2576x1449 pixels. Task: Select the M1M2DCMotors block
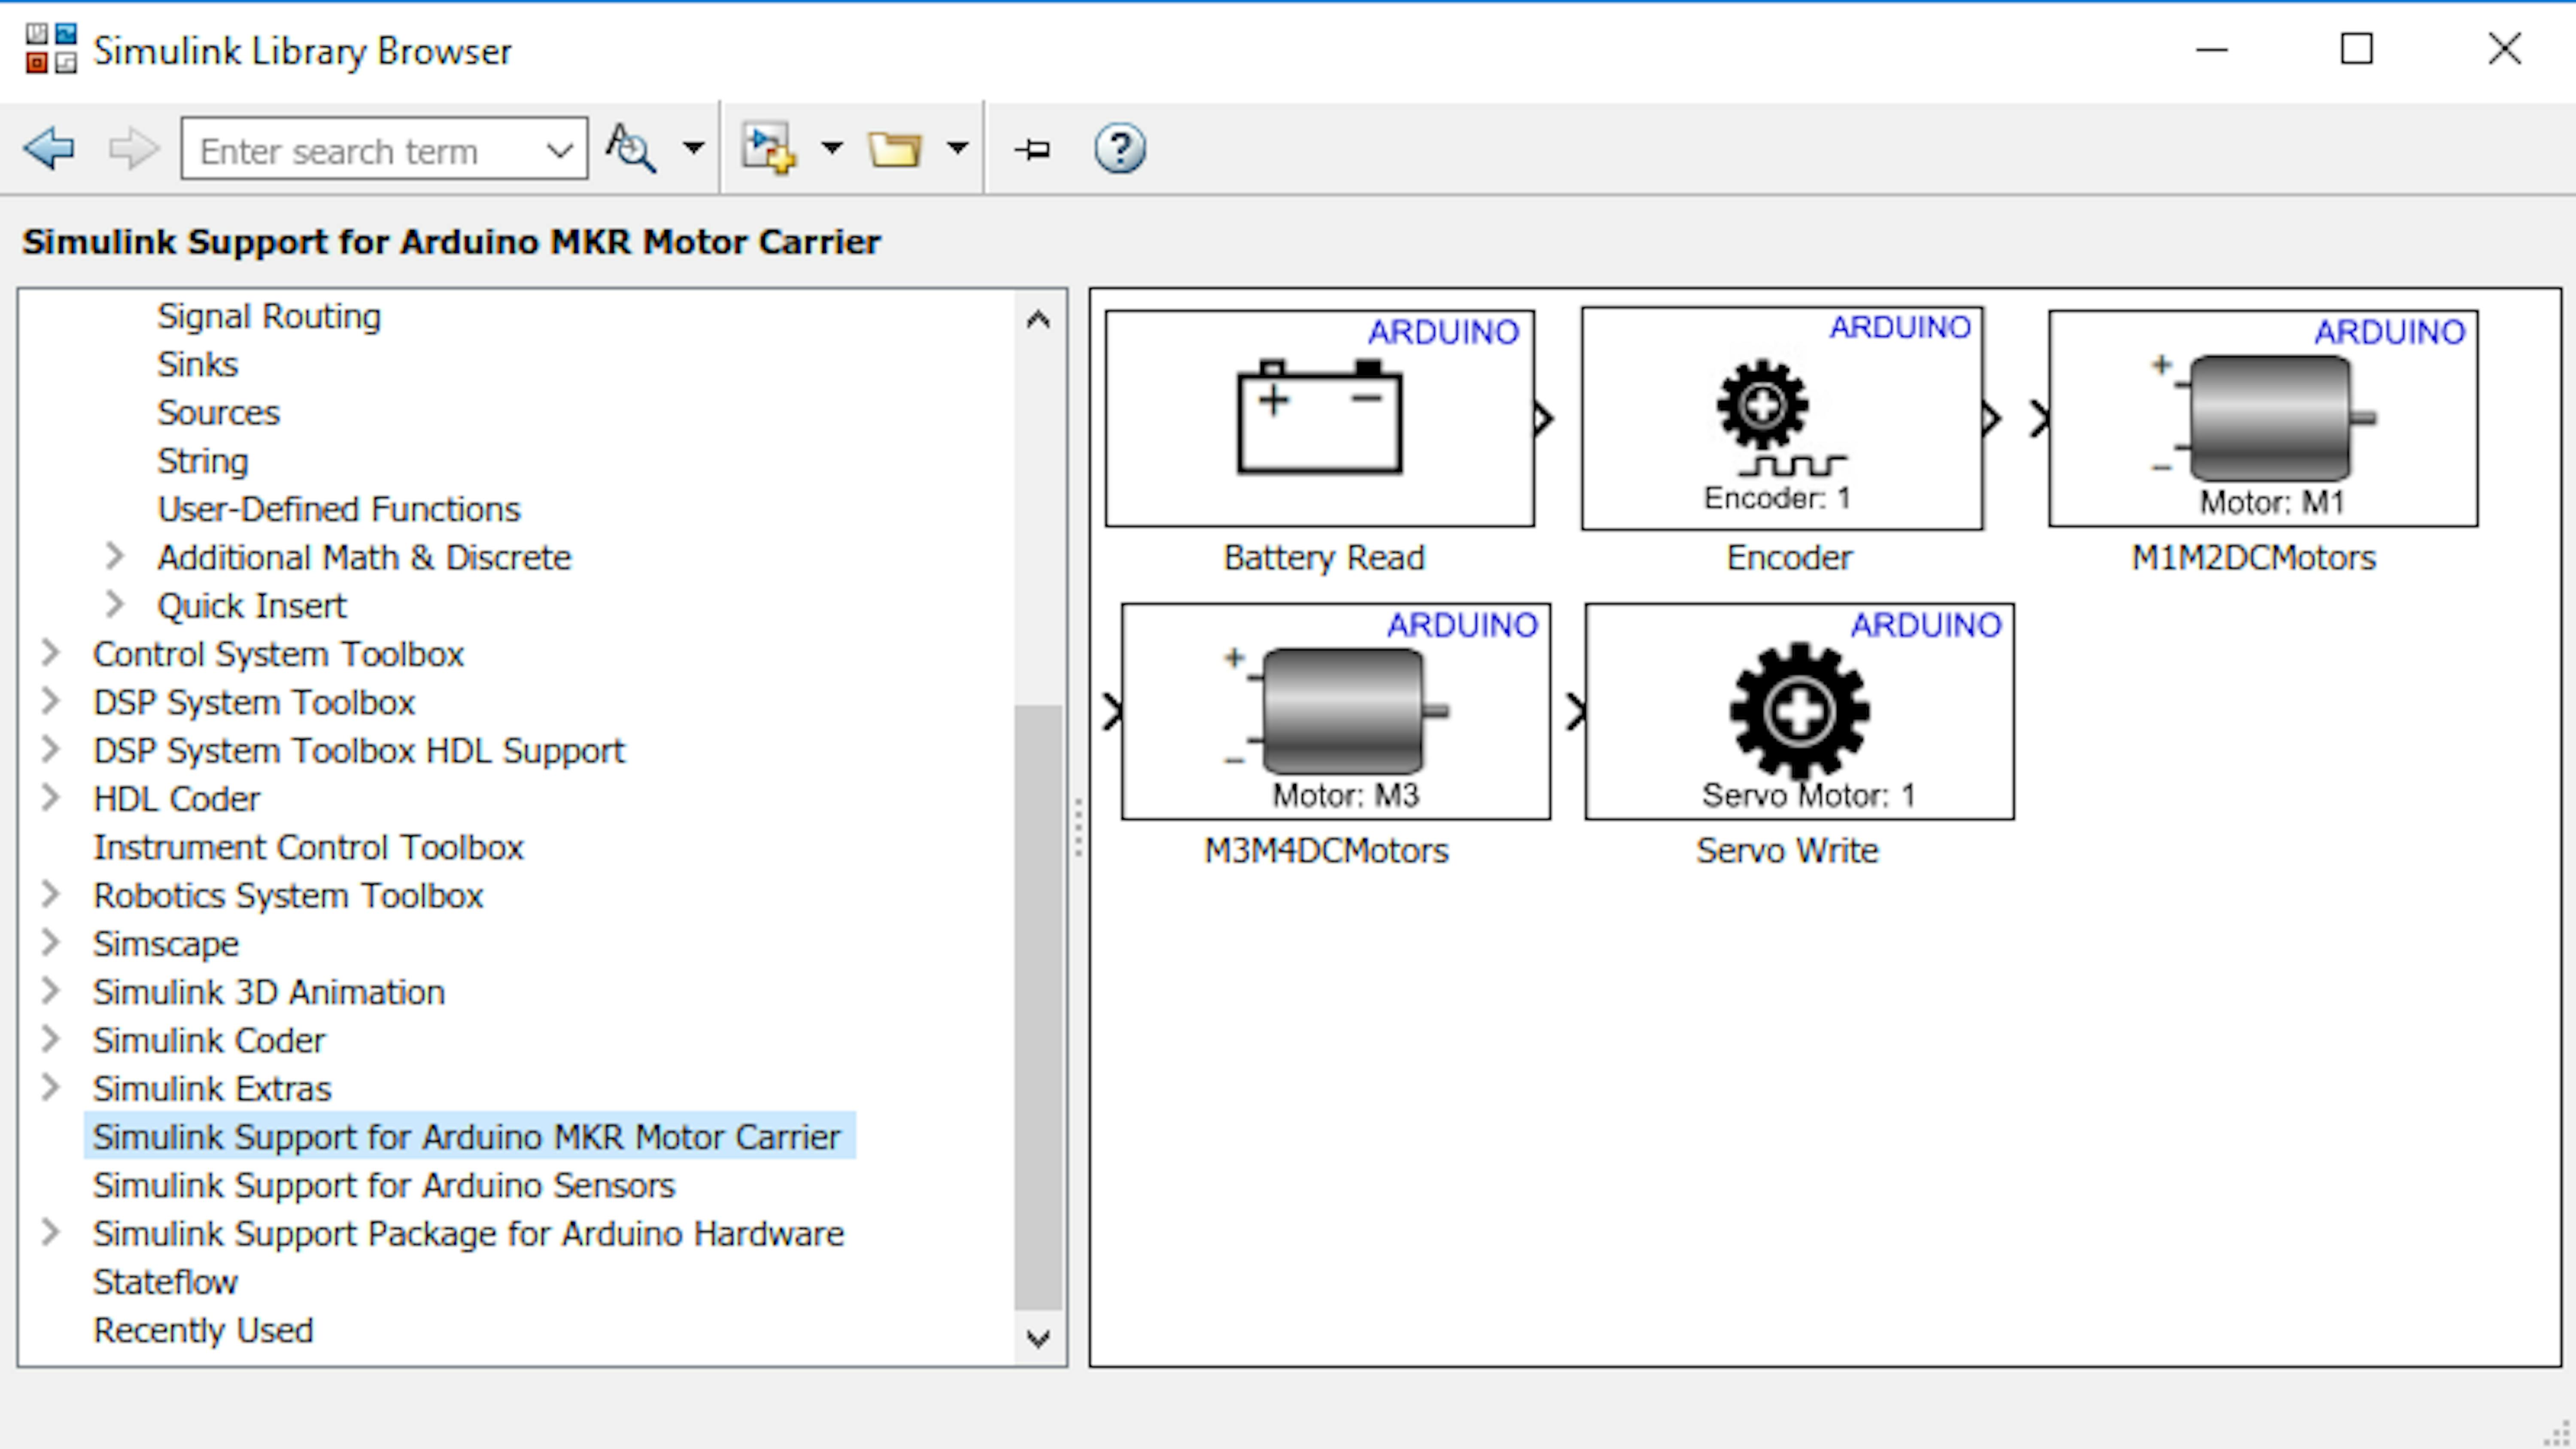(2263, 418)
